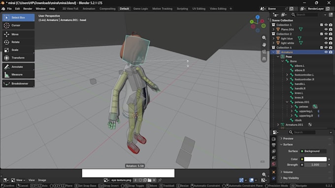Open the image editor Image menu

42,180
